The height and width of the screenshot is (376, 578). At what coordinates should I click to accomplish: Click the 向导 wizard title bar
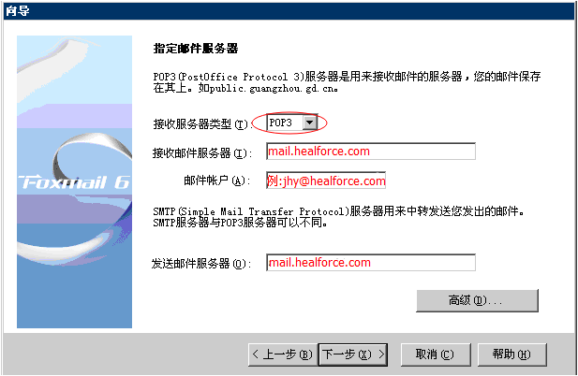pyautogui.click(x=289, y=10)
